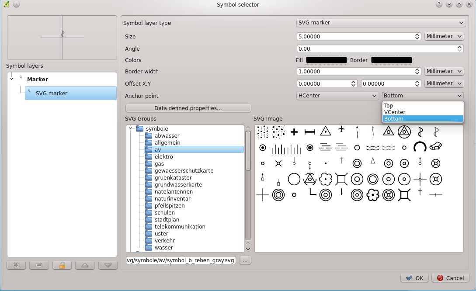
Task: Select black wavy water lines SVG image
Action: pyautogui.click(x=372, y=148)
